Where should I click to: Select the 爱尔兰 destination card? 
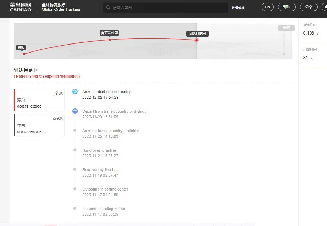click(x=39, y=100)
